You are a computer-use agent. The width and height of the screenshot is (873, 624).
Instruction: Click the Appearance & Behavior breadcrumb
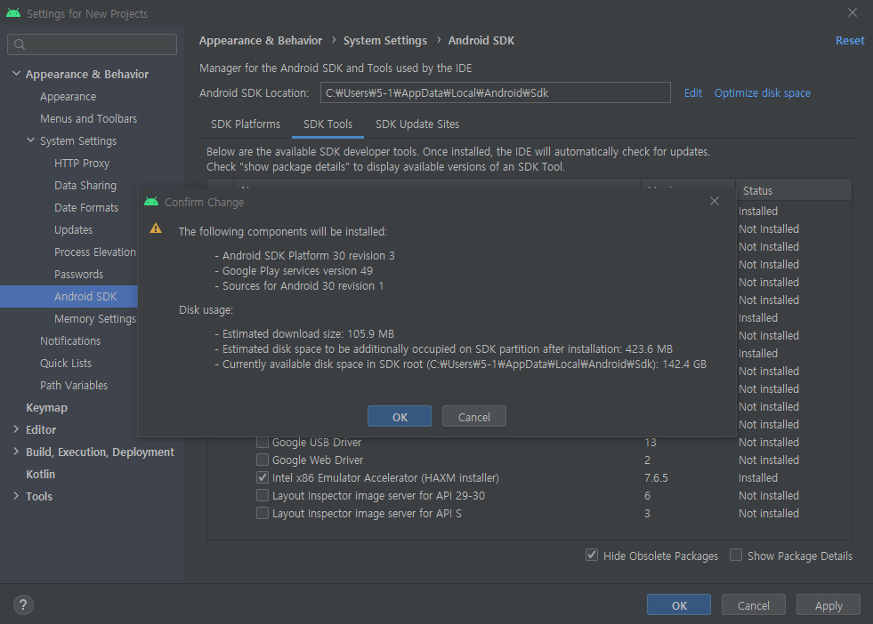261,41
